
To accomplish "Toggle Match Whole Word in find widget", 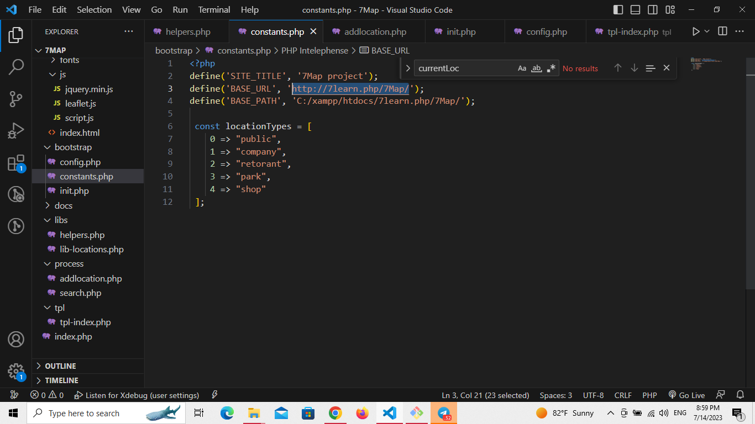I will [x=536, y=68].
